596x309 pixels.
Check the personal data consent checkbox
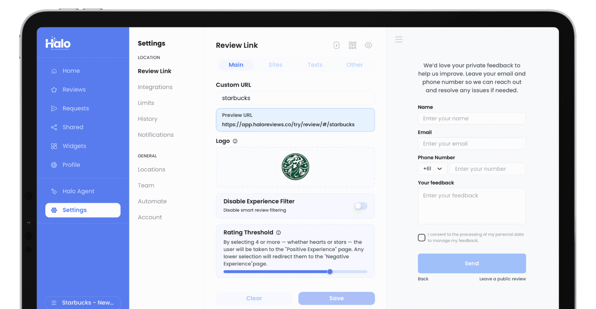point(421,238)
